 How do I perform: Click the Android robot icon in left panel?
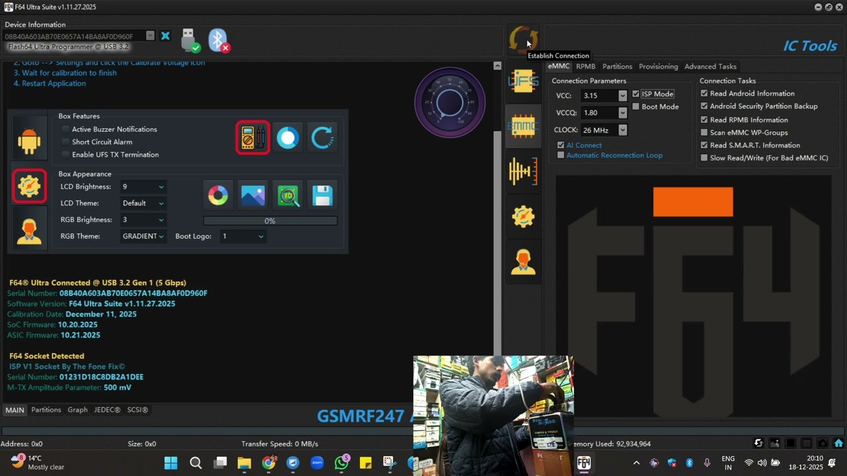pyautogui.click(x=29, y=141)
